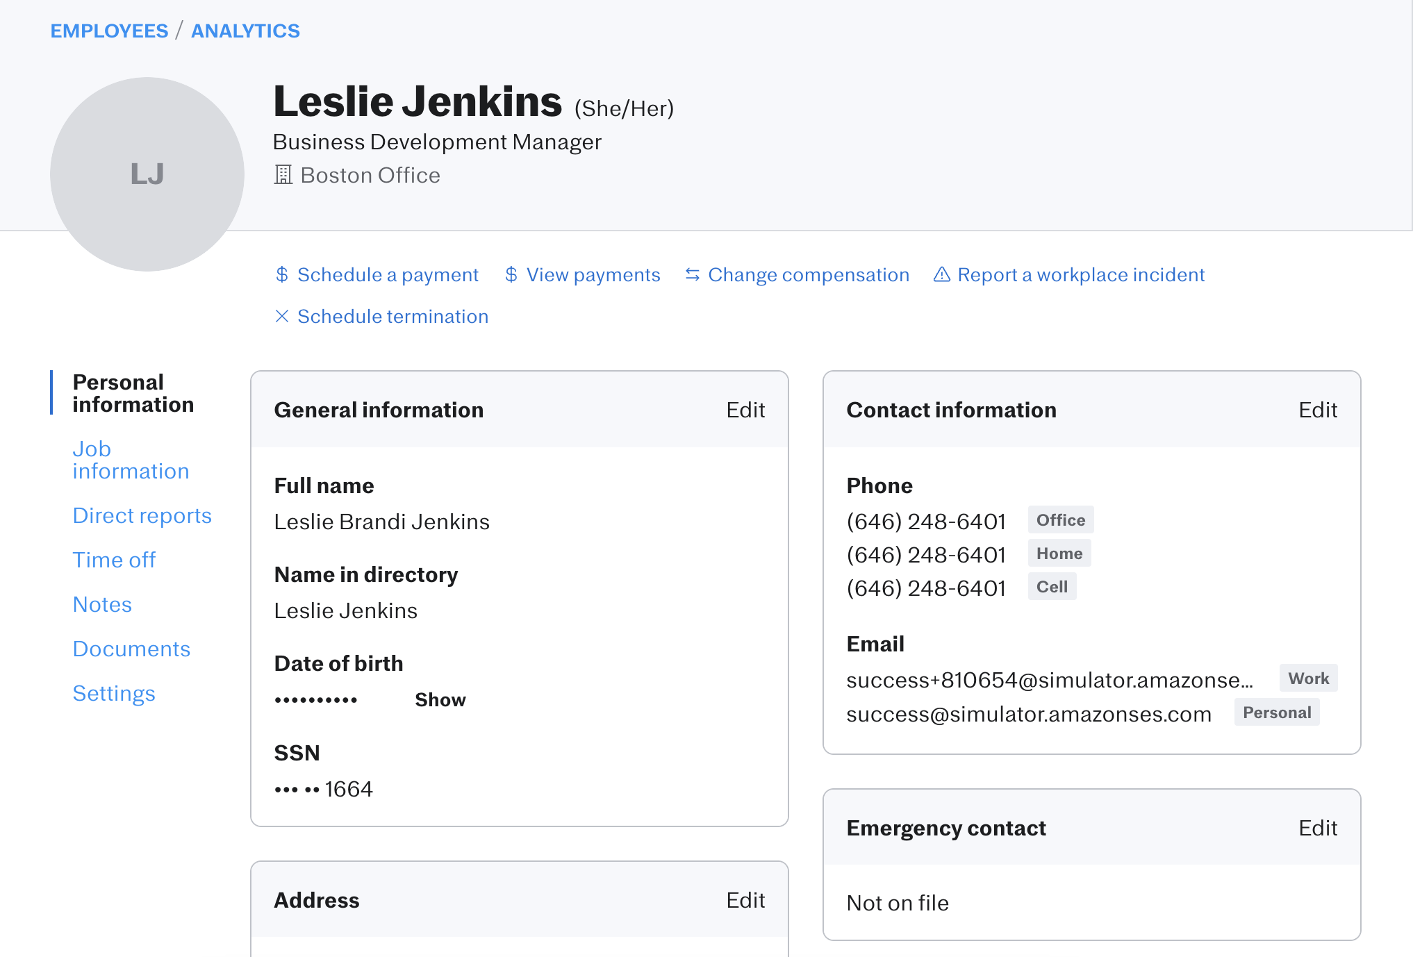
Task: Click the swap arrows icon for Change compensation
Action: tap(692, 275)
